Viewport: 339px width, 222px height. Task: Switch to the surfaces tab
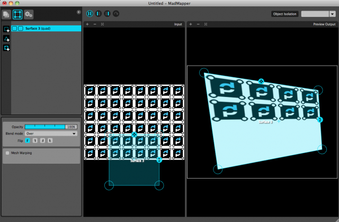coord(18,14)
